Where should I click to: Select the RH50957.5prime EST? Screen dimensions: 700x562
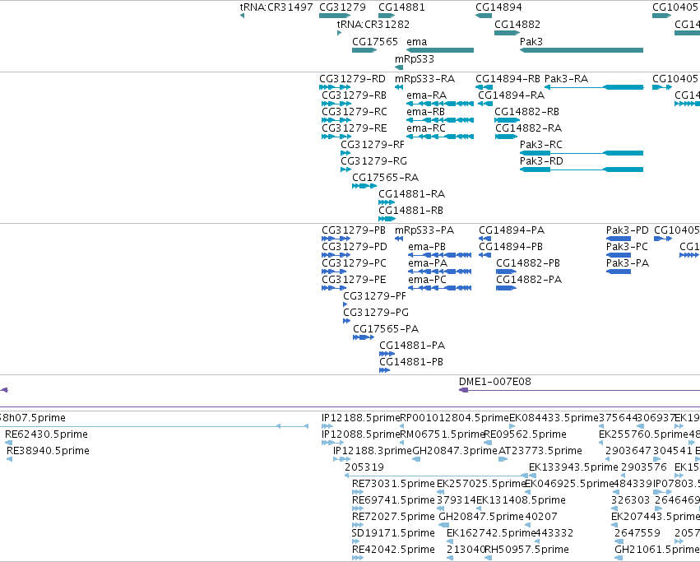488,558
